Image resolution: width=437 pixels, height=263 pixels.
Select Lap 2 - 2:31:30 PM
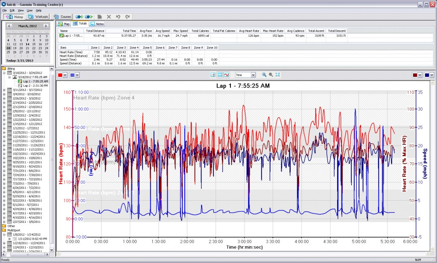[35, 85]
